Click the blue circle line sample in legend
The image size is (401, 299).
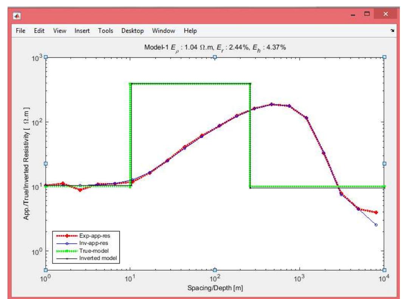click(x=67, y=244)
